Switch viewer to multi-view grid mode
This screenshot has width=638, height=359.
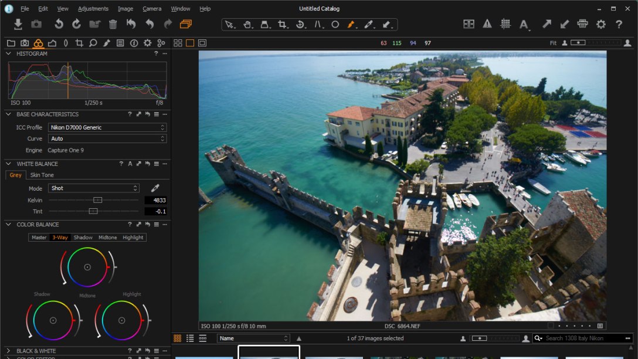tap(178, 43)
